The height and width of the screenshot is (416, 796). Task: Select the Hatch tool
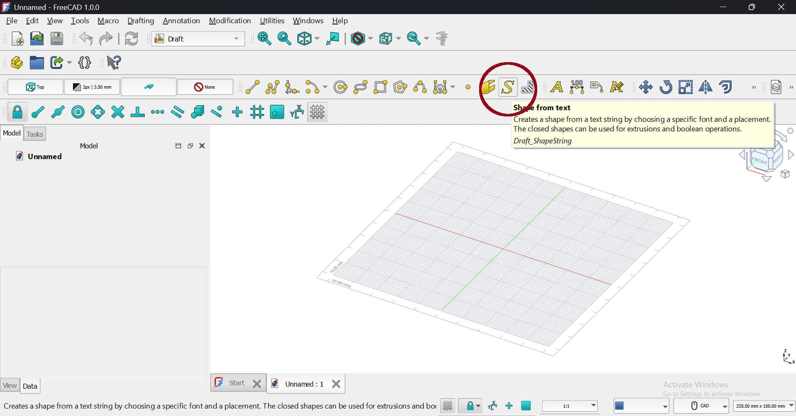tap(528, 87)
